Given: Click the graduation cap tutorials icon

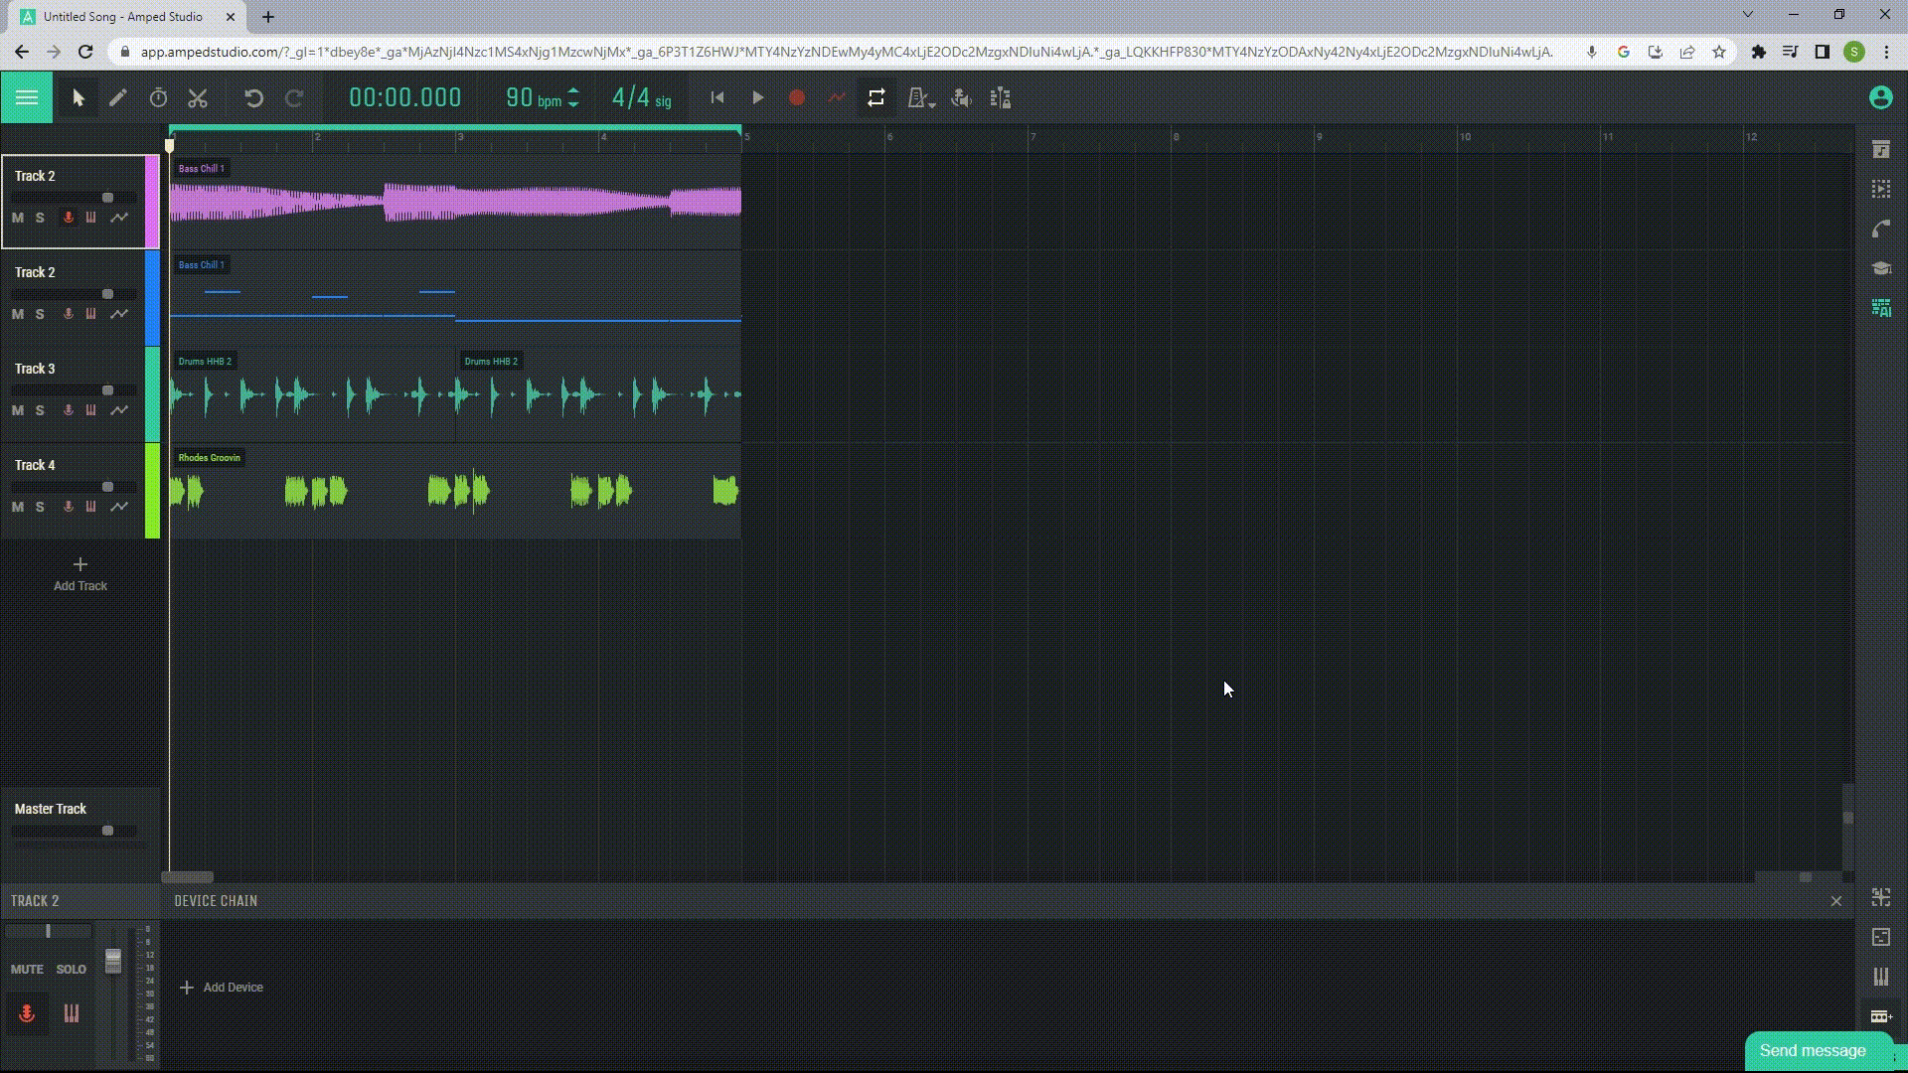Looking at the screenshot, I should [x=1881, y=268].
